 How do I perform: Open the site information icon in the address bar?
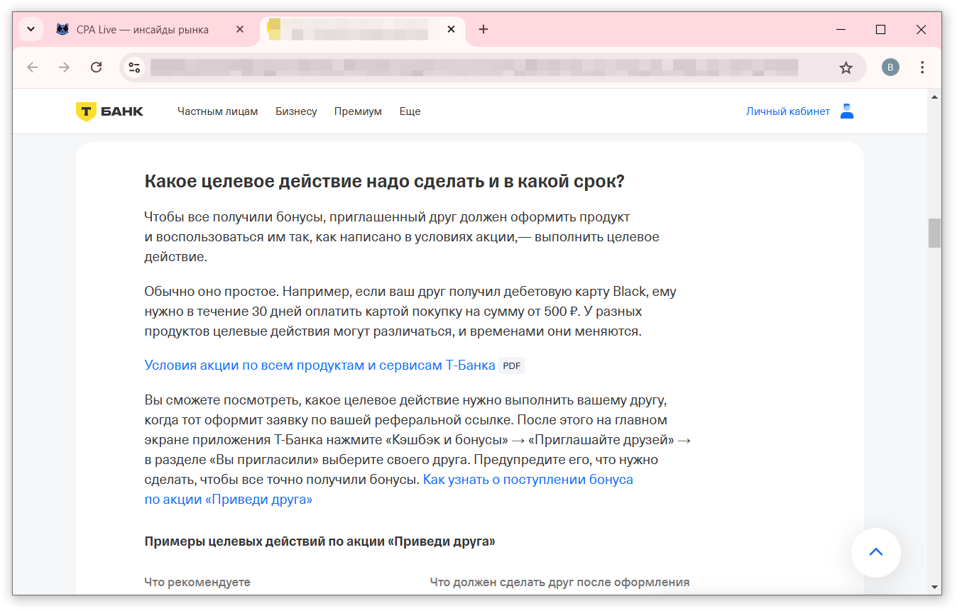pos(134,67)
